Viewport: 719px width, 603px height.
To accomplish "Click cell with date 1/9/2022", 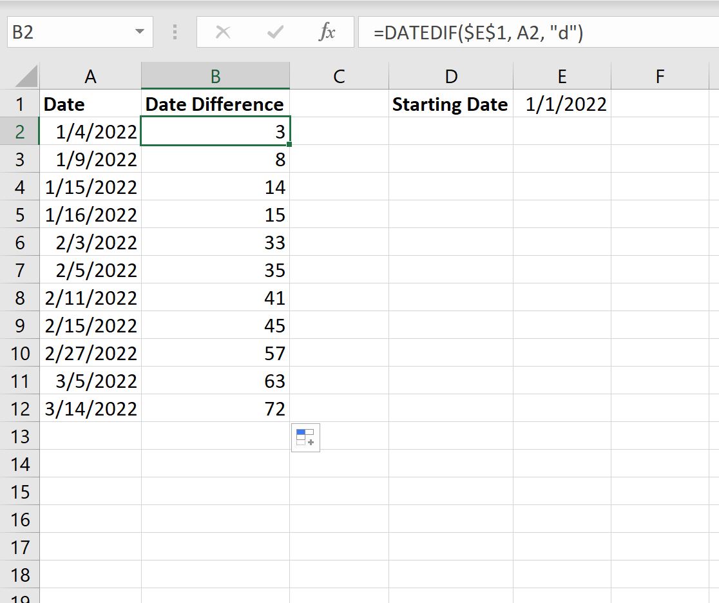I will [x=90, y=159].
